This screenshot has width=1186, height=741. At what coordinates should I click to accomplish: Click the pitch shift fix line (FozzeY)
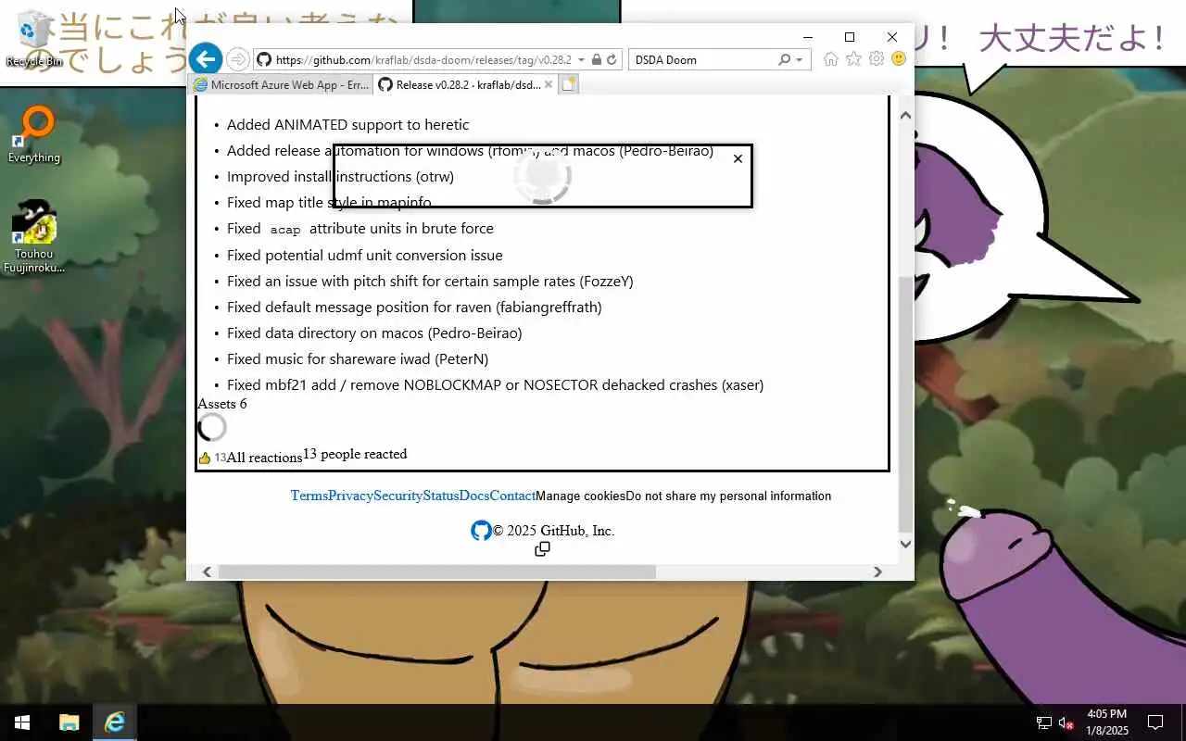pyautogui.click(x=430, y=281)
